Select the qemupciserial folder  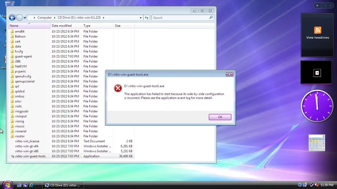(25, 81)
